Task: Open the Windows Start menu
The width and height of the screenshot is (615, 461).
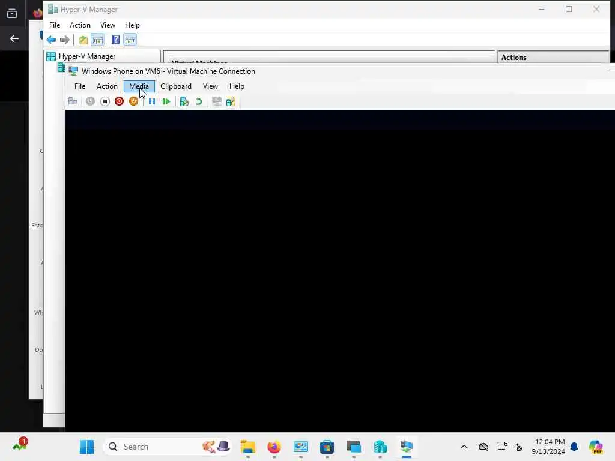Action: pos(86,447)
